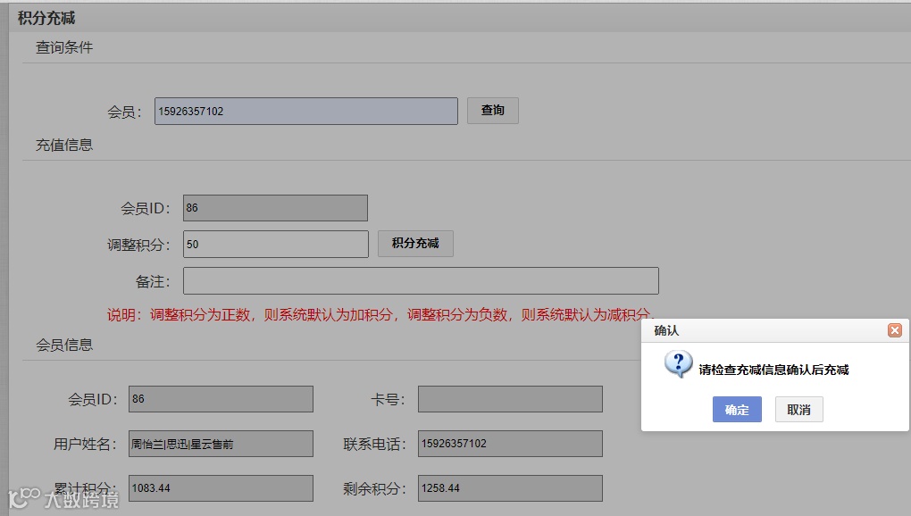Click the 用户姓名 name field
The width and height of the screenshot is (911, 516).
[x=220, y=443]
